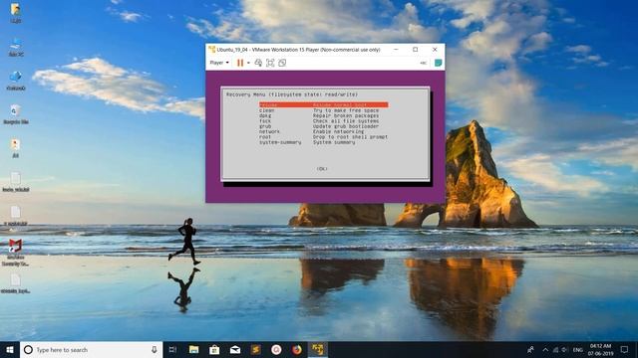Screen dimensions: 638x358
Task: Open Microsoft Store from the taskbar
Action: pyautogui.click(x=214, y=349)
